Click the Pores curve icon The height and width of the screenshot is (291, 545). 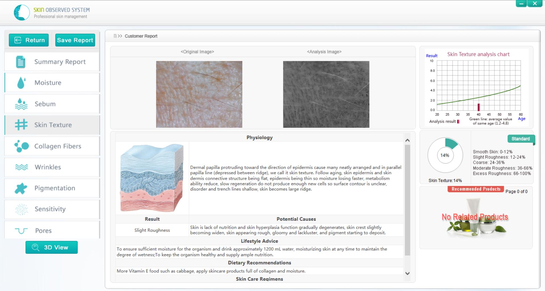[x=21, y=231]
